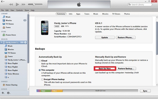Click the serial number C39HGNPCDTC1
The height and width of the screenshot is (99, 158).
coord(74,37)
